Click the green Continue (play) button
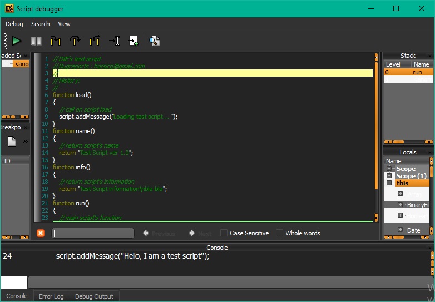 coord(17,41)
